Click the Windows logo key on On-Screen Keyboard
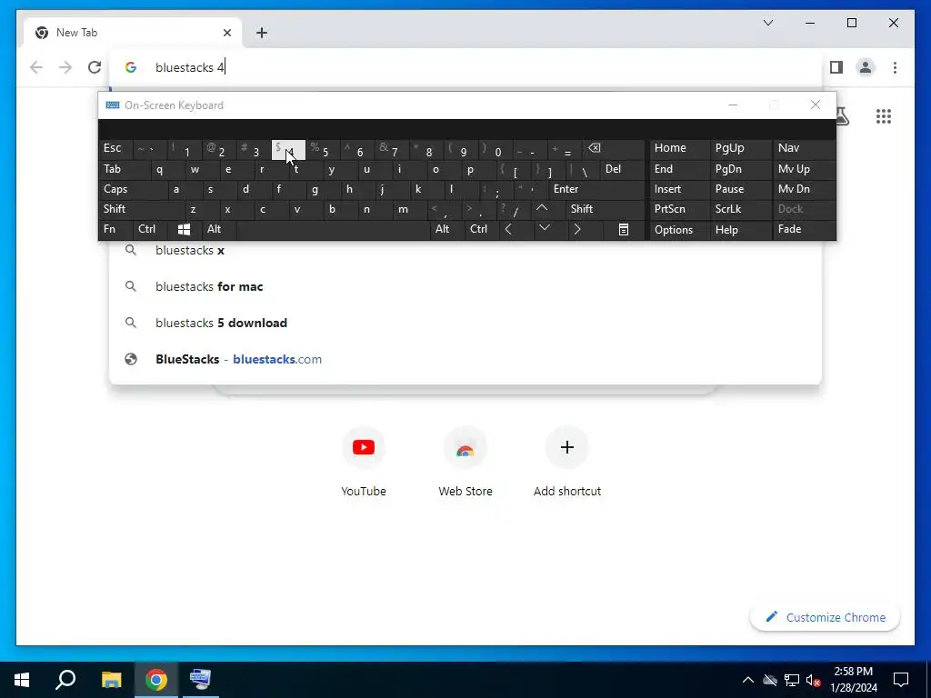This screenshot has width=931, height=698. (x=184, y=229)
